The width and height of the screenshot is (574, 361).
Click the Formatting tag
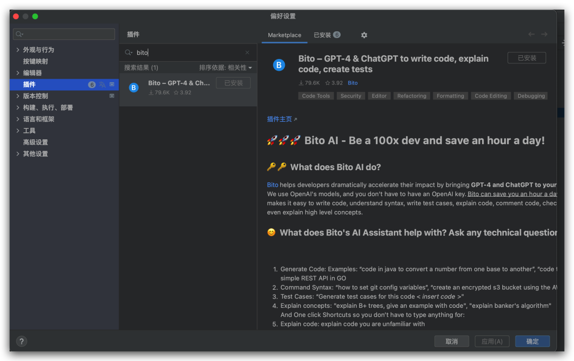point(450,96)
